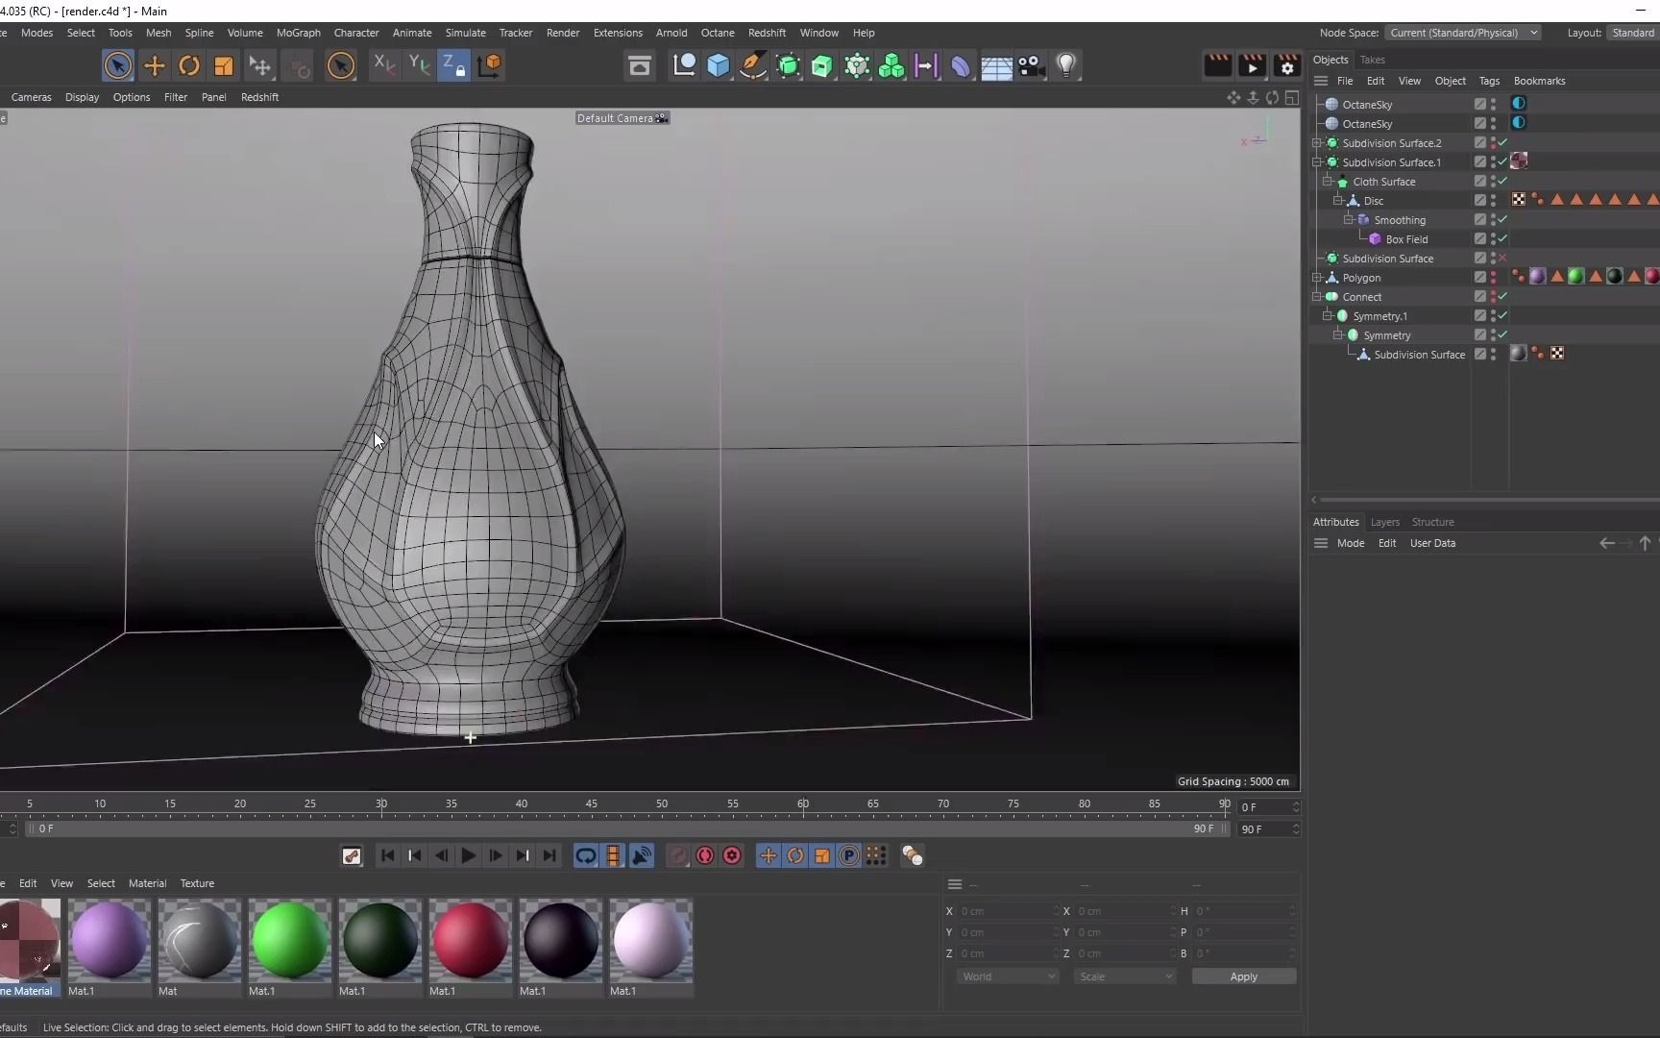Image resolution: width=1660 pixels, height=1038 pixels.
Task: Toggle the Z axis lock
Action: [453, 65]
